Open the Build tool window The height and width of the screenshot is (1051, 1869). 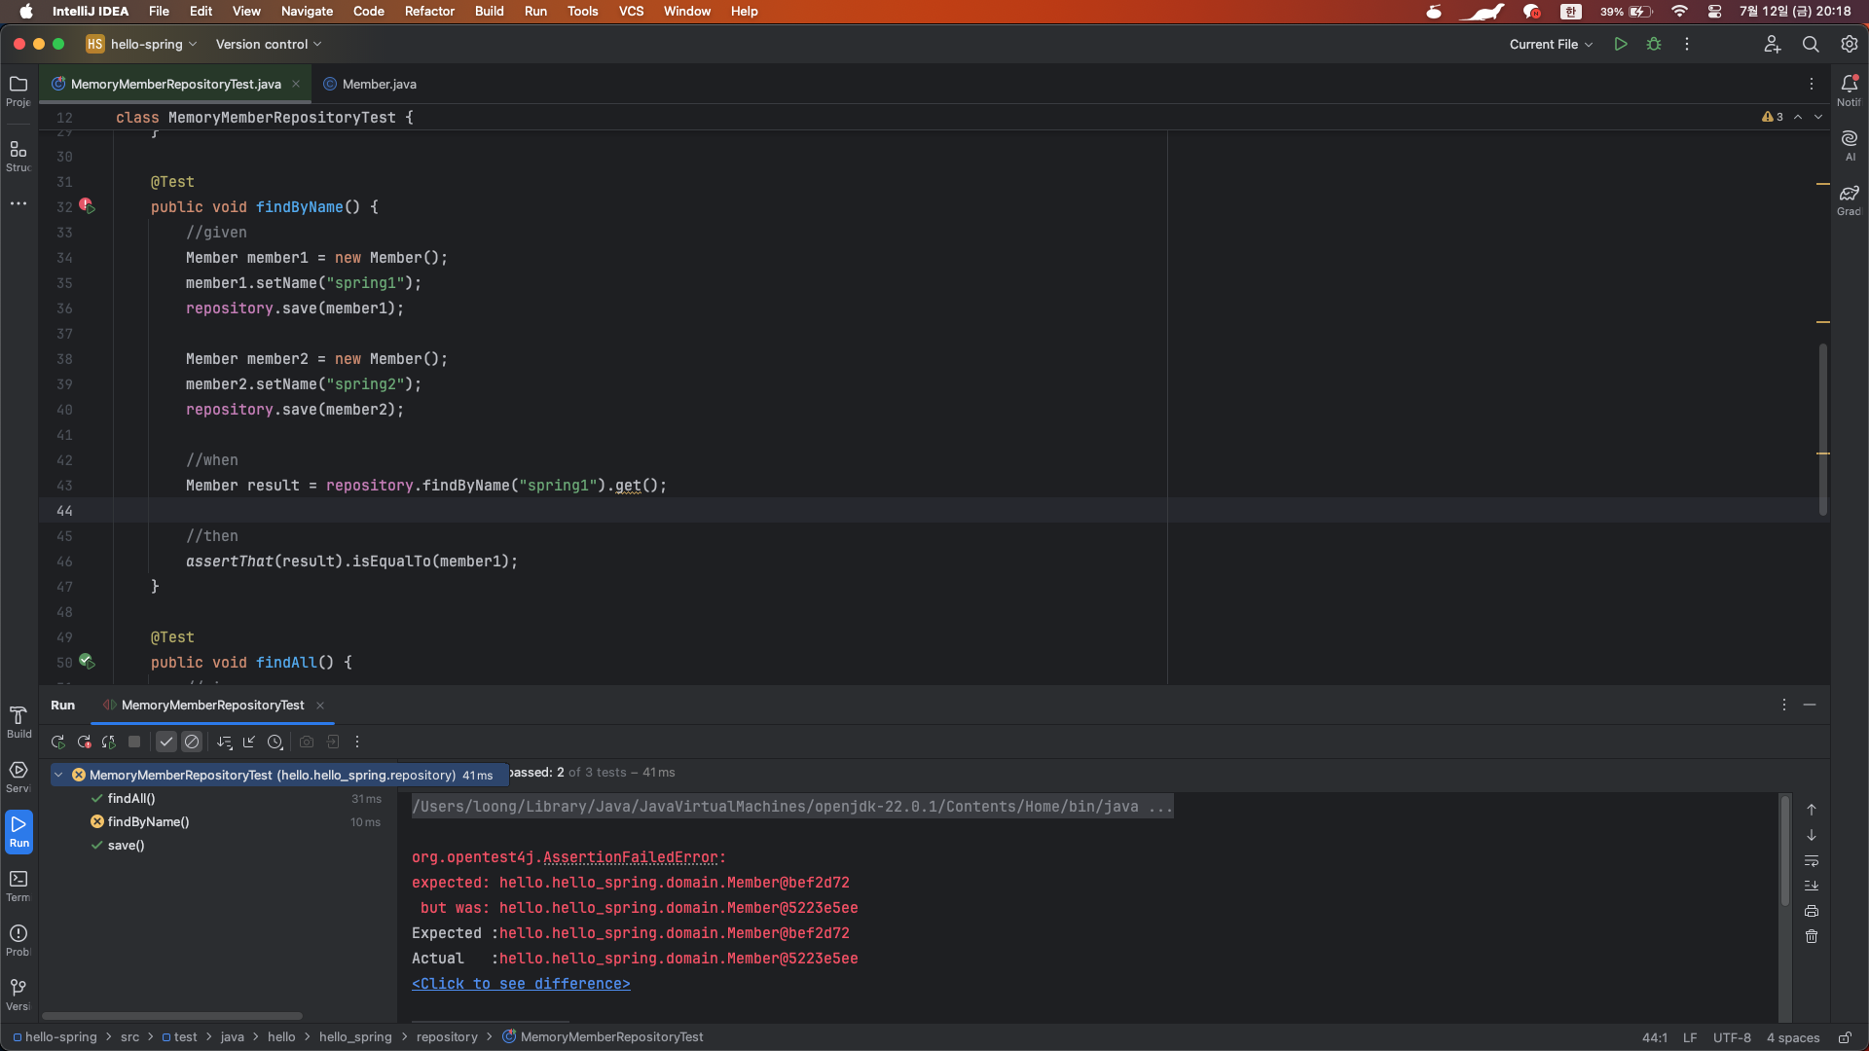18,722
